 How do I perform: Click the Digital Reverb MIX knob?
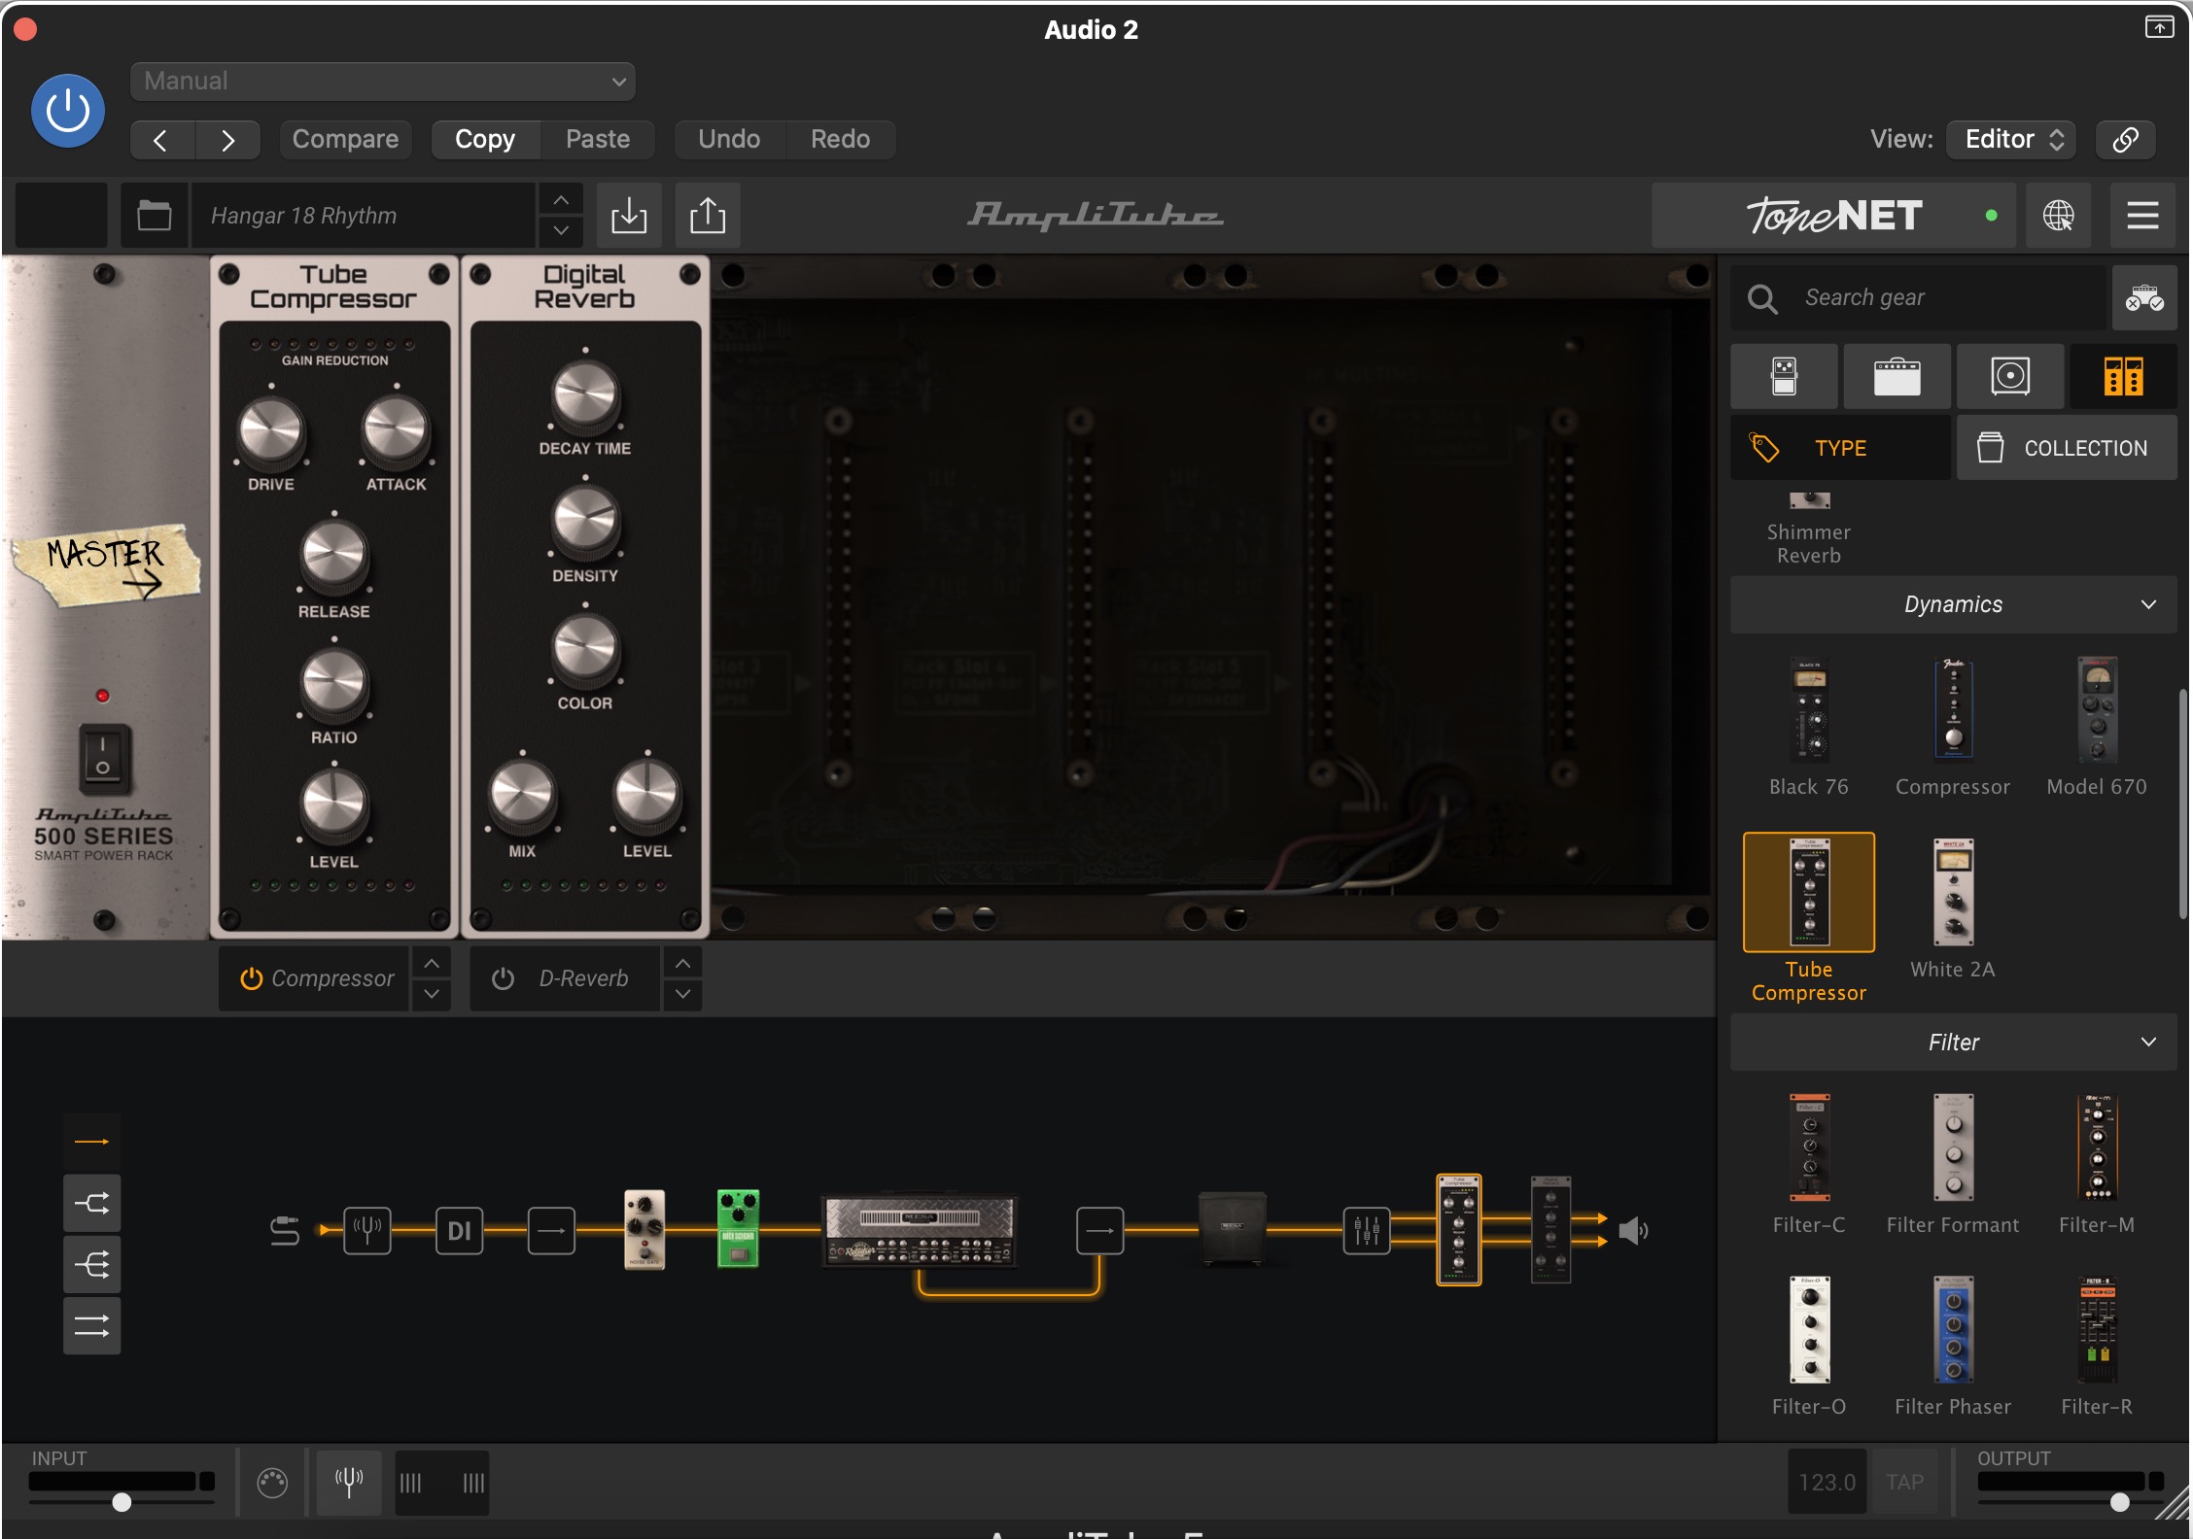click(523, 795)
